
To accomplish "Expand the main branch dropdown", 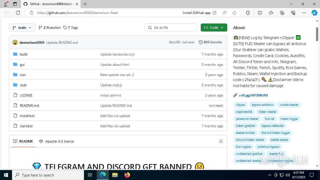I will coord(22,27).
